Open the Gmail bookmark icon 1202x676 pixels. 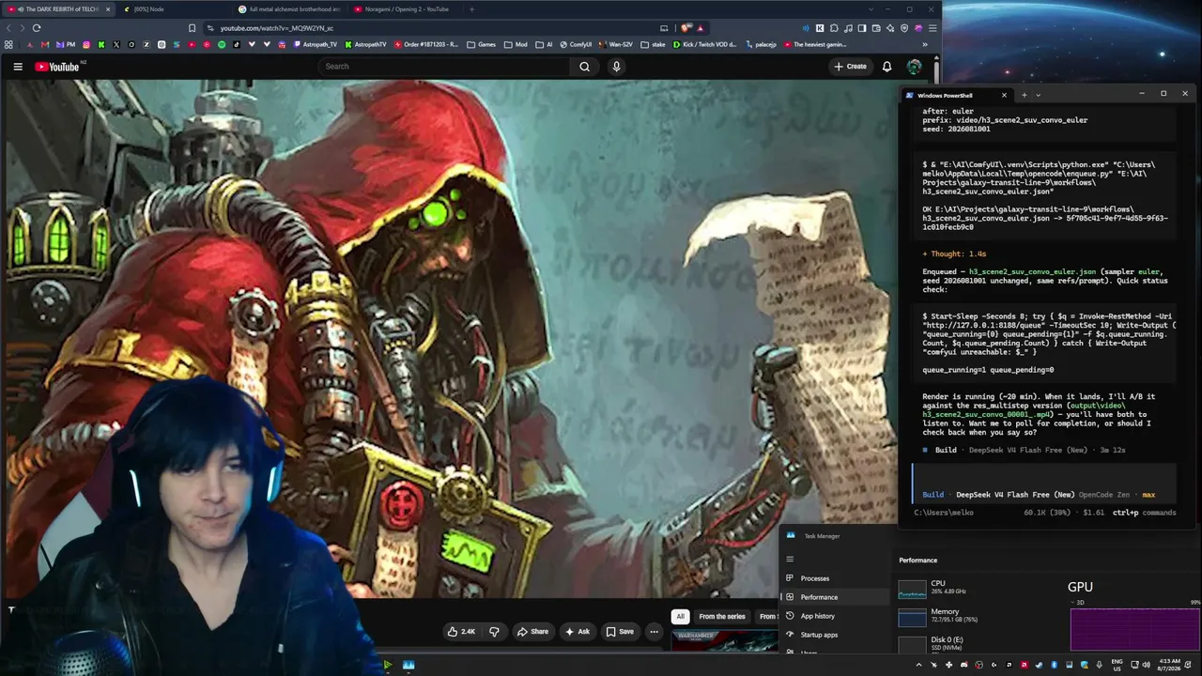pyautogui.click(x=44, y=44)
